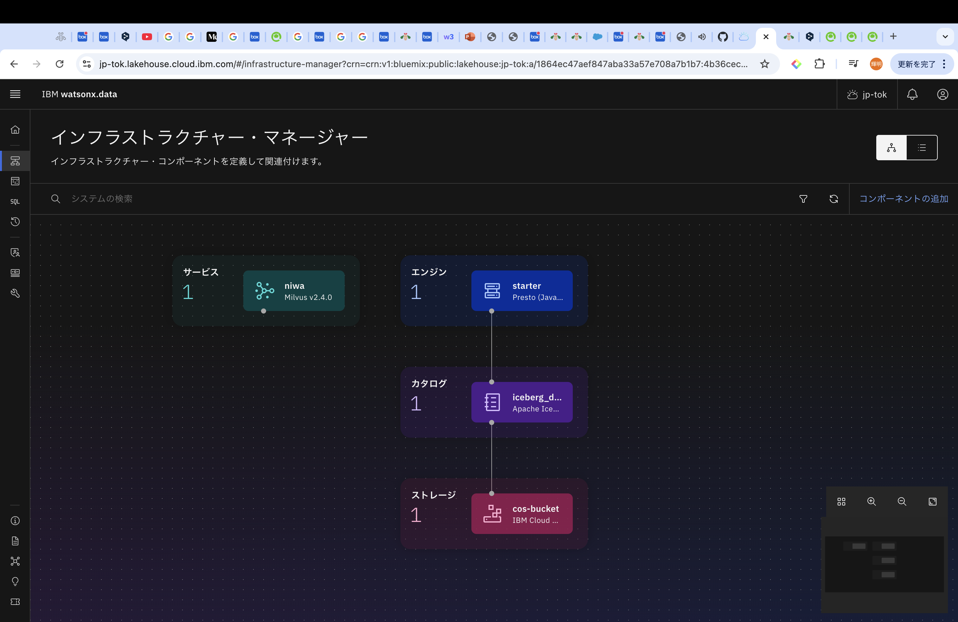Expand the browser tab list chevron
958x622 pixels.
point(945,37)
